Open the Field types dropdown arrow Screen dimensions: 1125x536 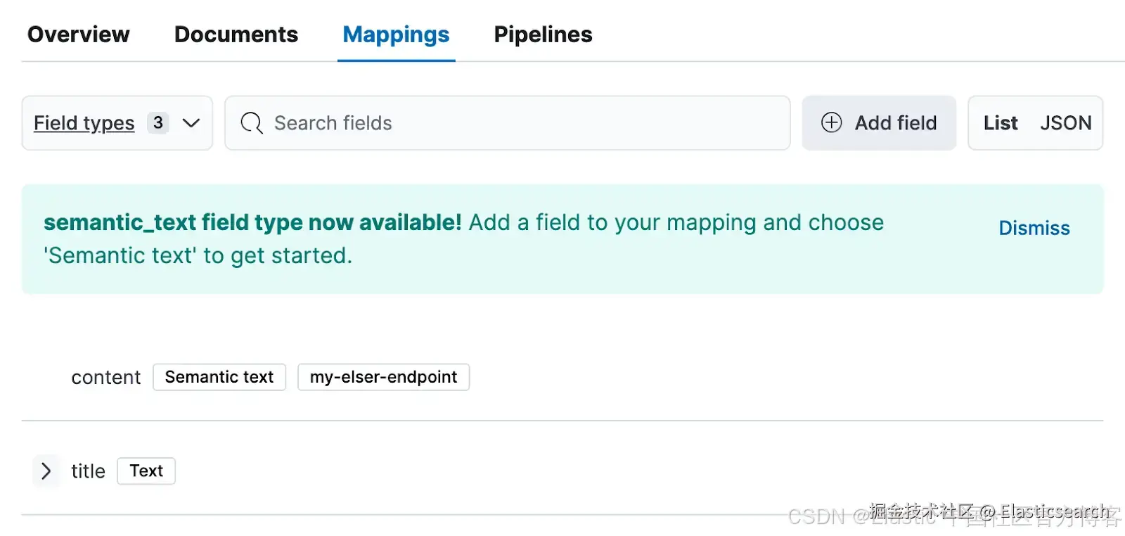(191, 123)
